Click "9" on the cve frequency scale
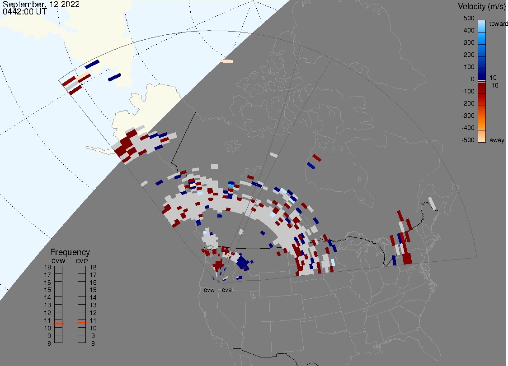 pyautogui.click(x=93, y=336)
